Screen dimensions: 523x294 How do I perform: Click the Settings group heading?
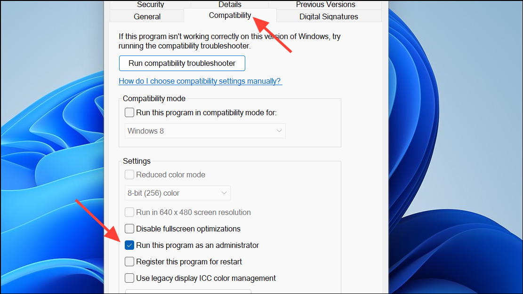pyautogui.click(x=137, y=161)
